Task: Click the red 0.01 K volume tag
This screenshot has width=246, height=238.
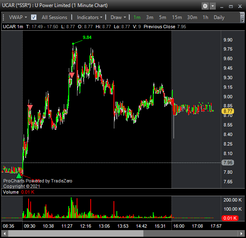Action: (x=230, y=218)
